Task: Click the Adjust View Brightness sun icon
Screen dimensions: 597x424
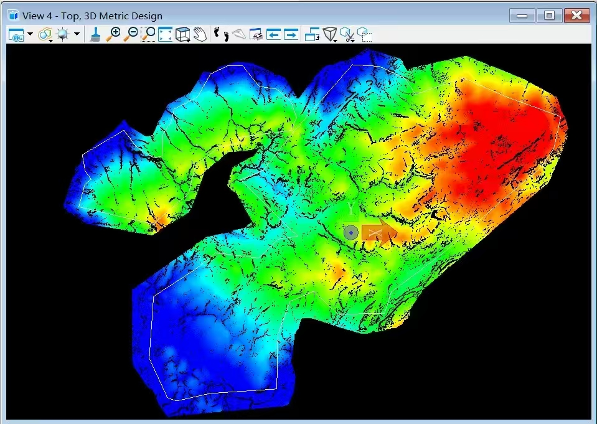Action: 63,35
